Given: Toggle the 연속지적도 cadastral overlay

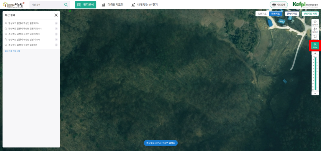Looking at the screenshot, I should tap(292, 14).
